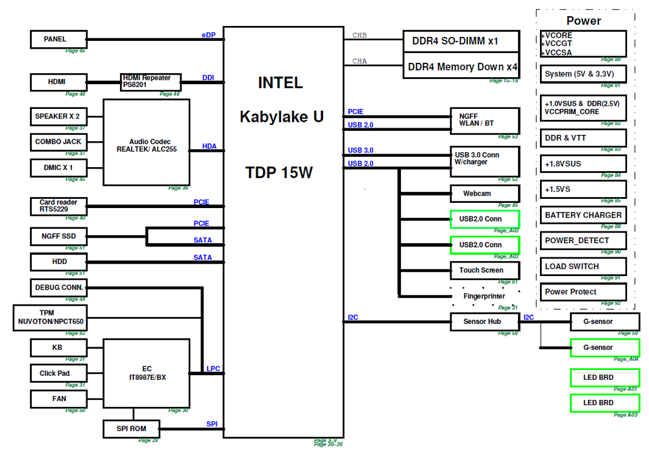Select the DDI bus label
The width and height of the screenshot is (649, 453).
point(208,78)
